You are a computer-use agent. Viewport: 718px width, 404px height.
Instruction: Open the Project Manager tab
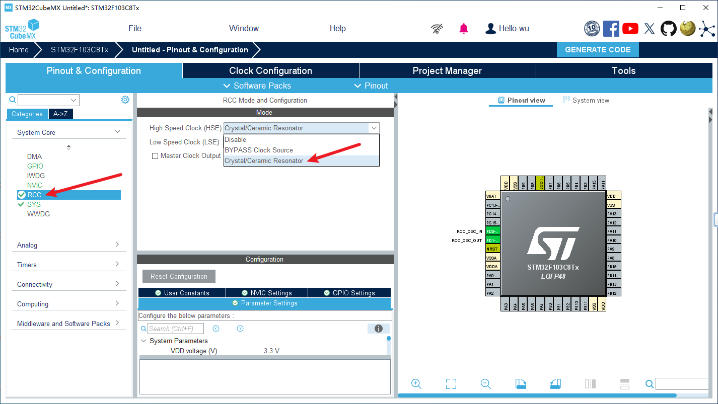pos(447,71)
